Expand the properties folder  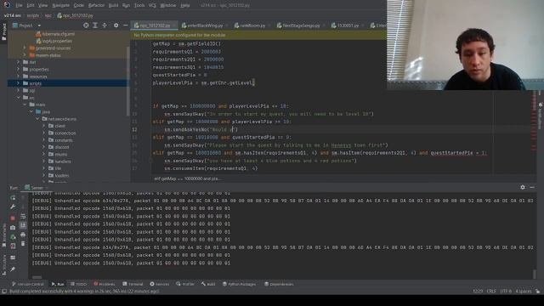18,69
